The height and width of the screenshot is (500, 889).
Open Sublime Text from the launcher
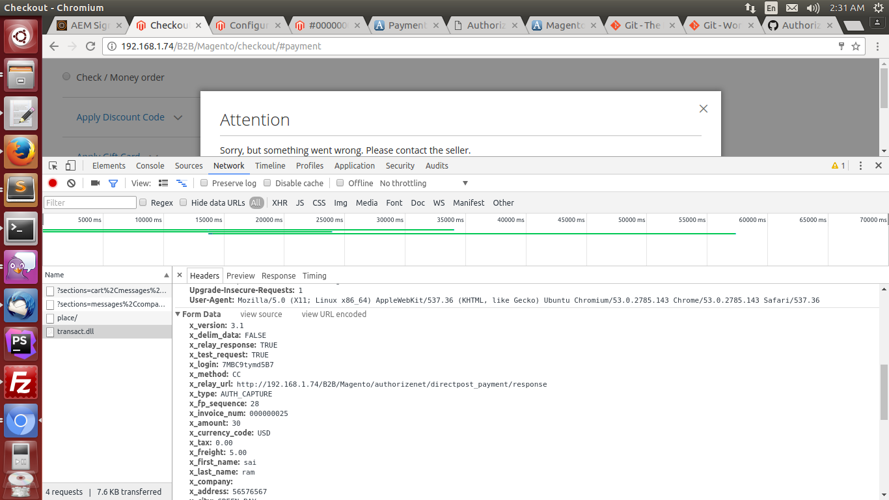pyautogui.click(x=21, y=190)
